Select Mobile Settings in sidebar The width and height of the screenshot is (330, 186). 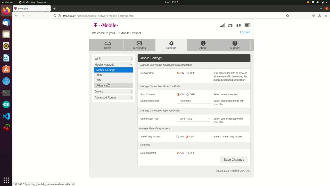[113, 70]
